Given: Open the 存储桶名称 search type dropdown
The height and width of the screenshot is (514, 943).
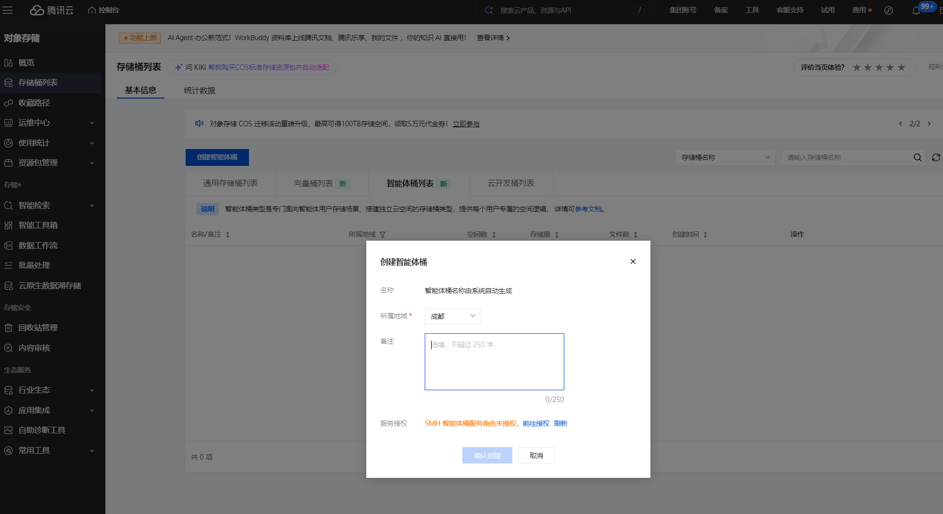Looking at the screenshot, I should tap(725, 157).
